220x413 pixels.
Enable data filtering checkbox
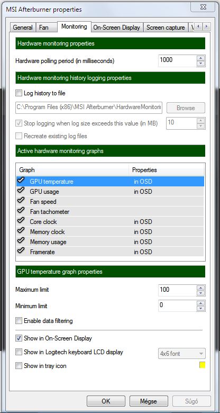coord(19,321)
